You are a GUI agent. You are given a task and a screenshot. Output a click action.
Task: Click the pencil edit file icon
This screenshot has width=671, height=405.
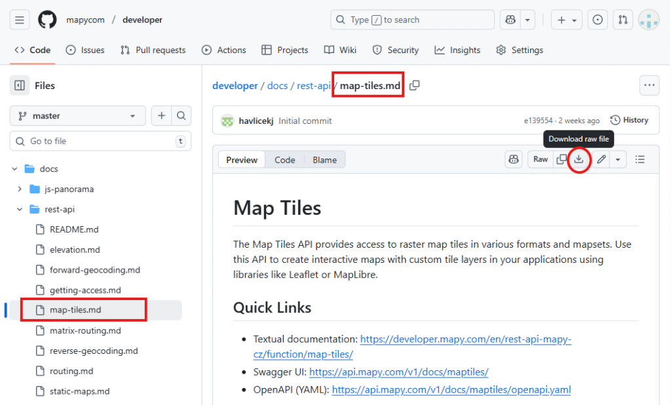[x=602, y=159]
